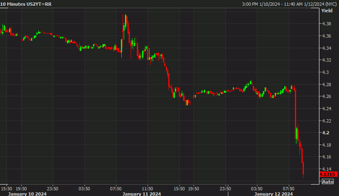This screenshot has height=196, width=339.
Task: Click the 03:50 label above January 12
Action: (x=256, y=189)
